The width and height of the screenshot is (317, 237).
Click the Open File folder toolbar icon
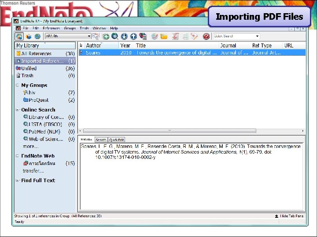[x=164, y=36]
